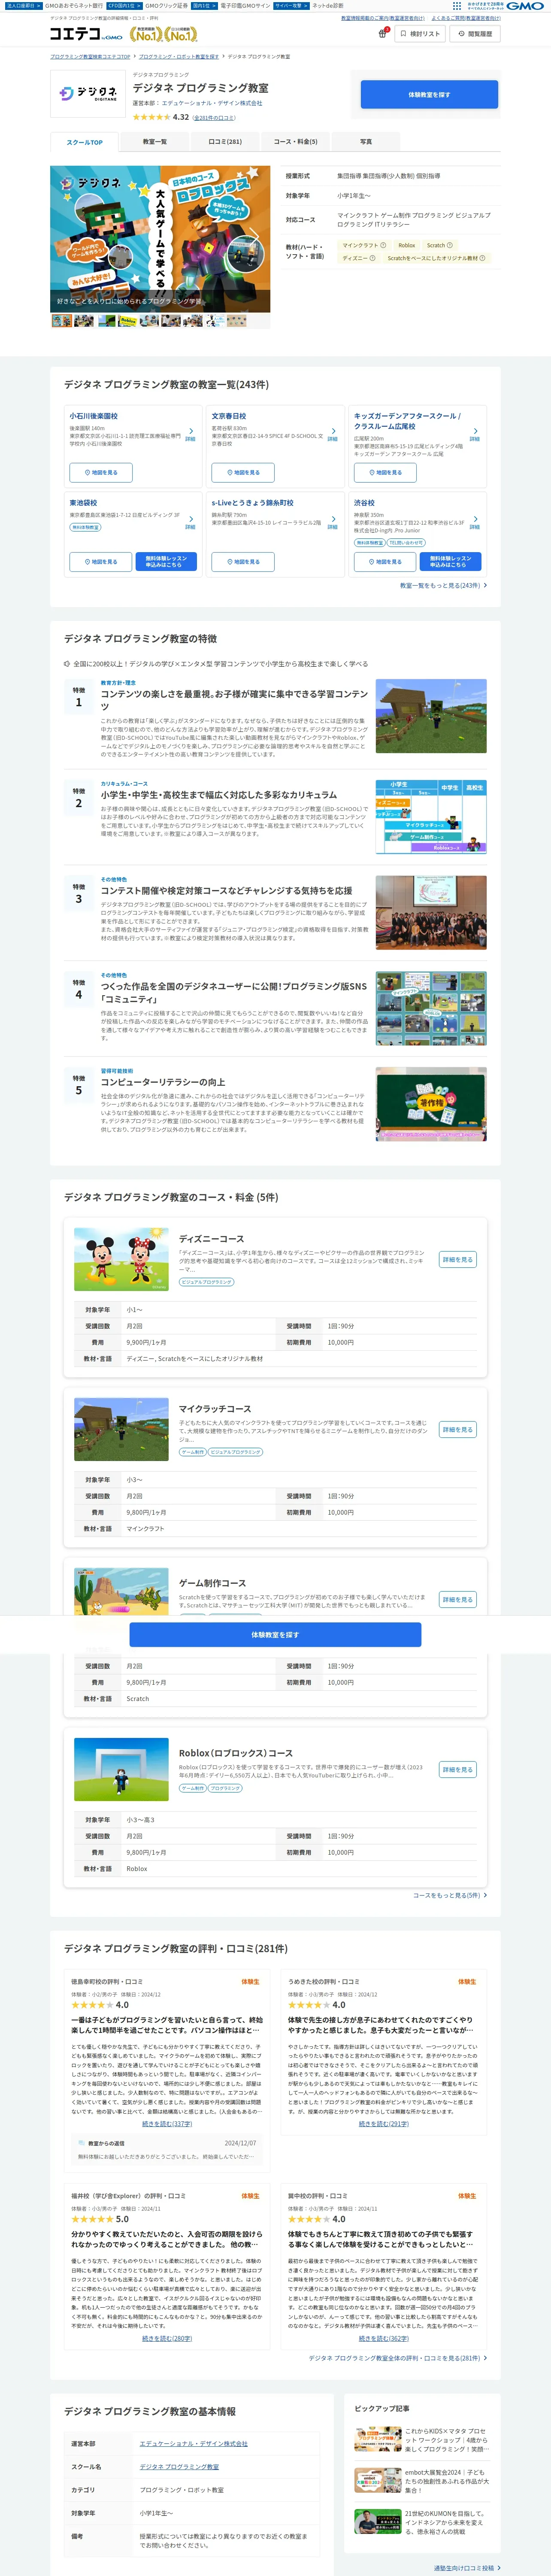The width and height of the screenshot is (551, 2576).
Task: Select the first gallery thumbnail under banner
Action: 62,321
